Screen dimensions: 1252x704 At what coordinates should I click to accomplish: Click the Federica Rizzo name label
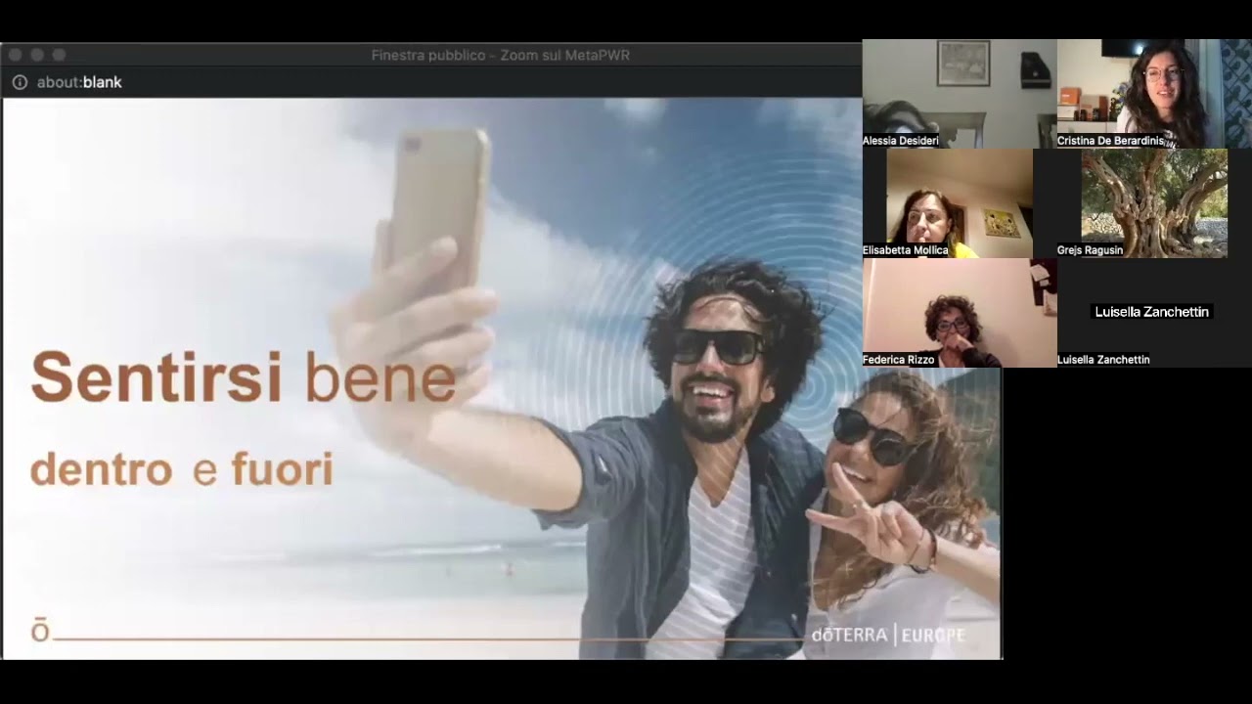(899, 360)
